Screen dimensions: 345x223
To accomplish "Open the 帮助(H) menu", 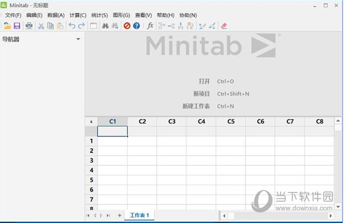I will coord(166,15).
